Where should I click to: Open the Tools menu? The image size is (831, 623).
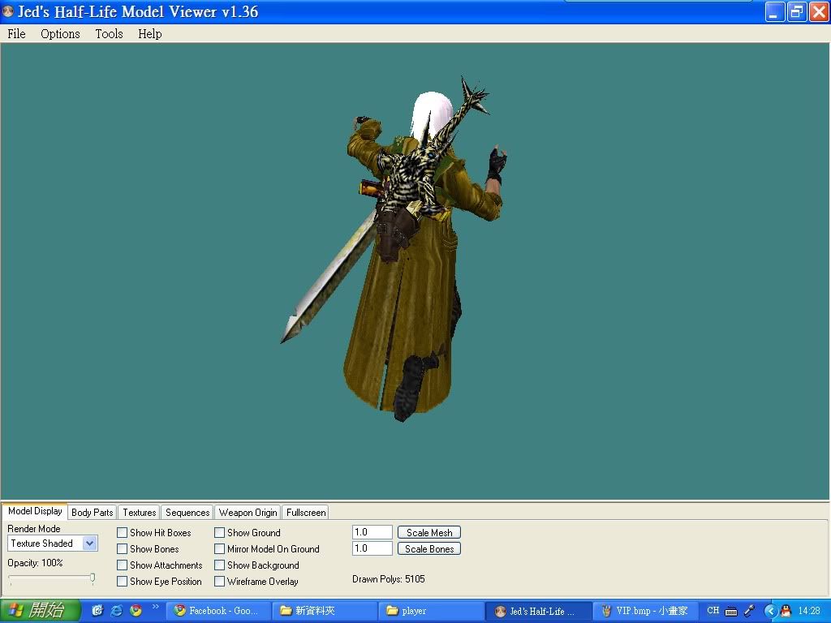pyautogui.click(x=109, y=34)
